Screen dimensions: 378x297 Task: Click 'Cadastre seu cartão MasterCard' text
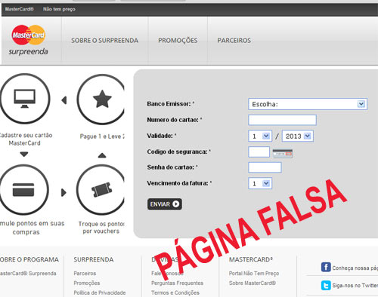26,139
